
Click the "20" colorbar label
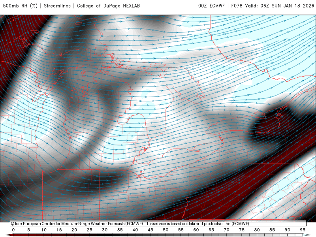coord(74,230)
